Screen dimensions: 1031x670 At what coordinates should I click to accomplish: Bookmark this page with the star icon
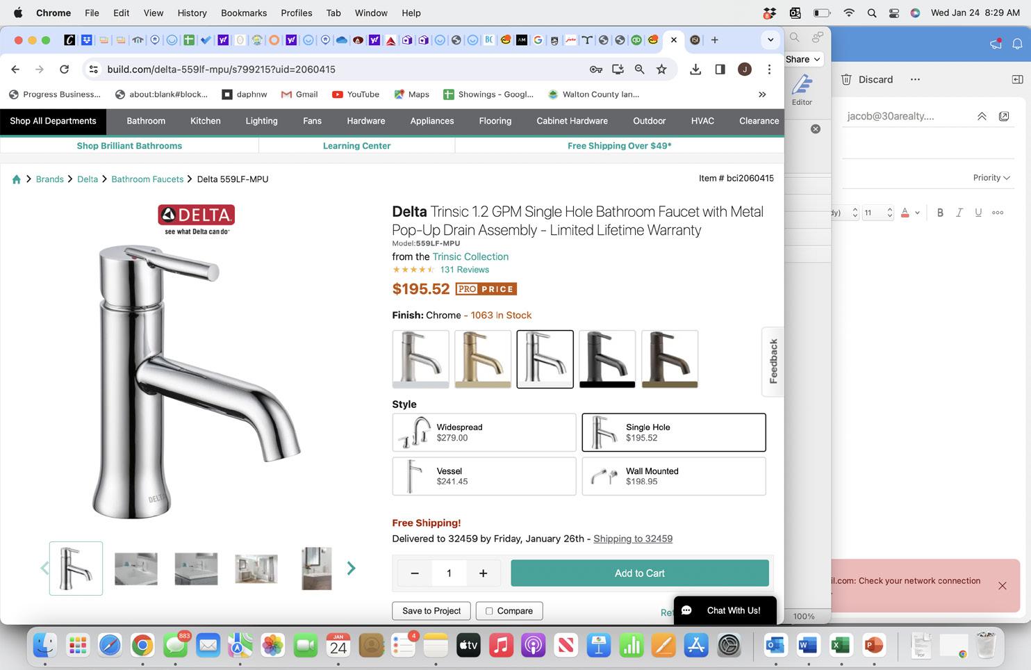coord(661,69)
